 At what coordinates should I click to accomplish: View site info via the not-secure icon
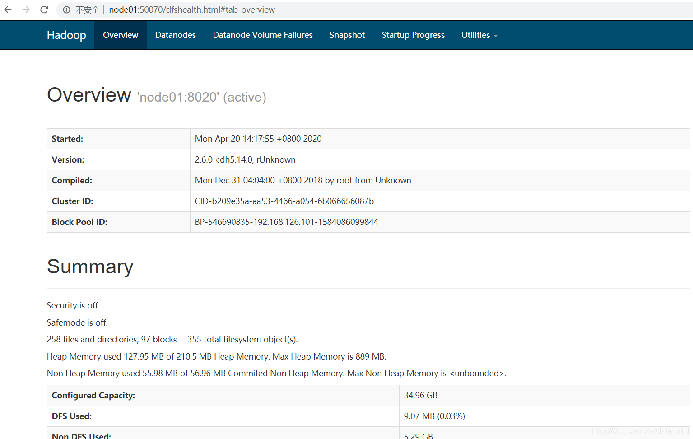tap(66, 9)
